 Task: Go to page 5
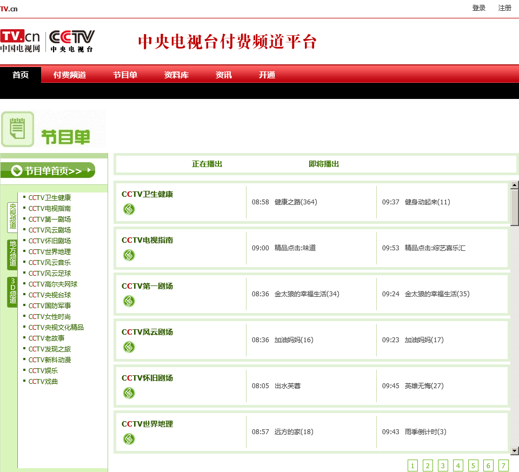point(473,466)
